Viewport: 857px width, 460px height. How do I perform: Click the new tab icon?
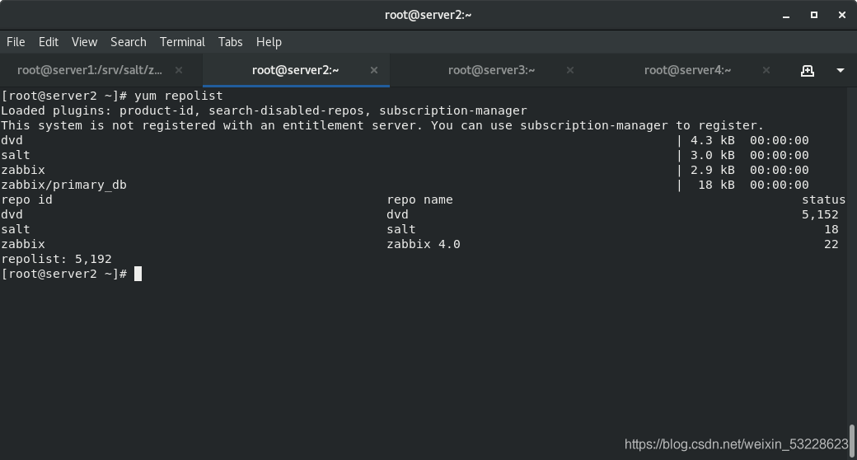click(x=808, y=71)
